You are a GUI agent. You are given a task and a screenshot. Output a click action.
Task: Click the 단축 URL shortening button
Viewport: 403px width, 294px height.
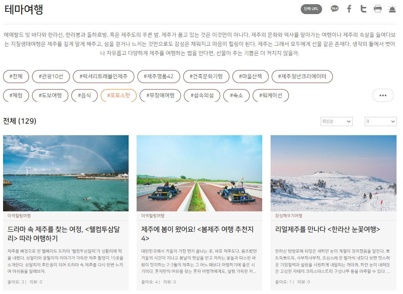coord(311,9)
